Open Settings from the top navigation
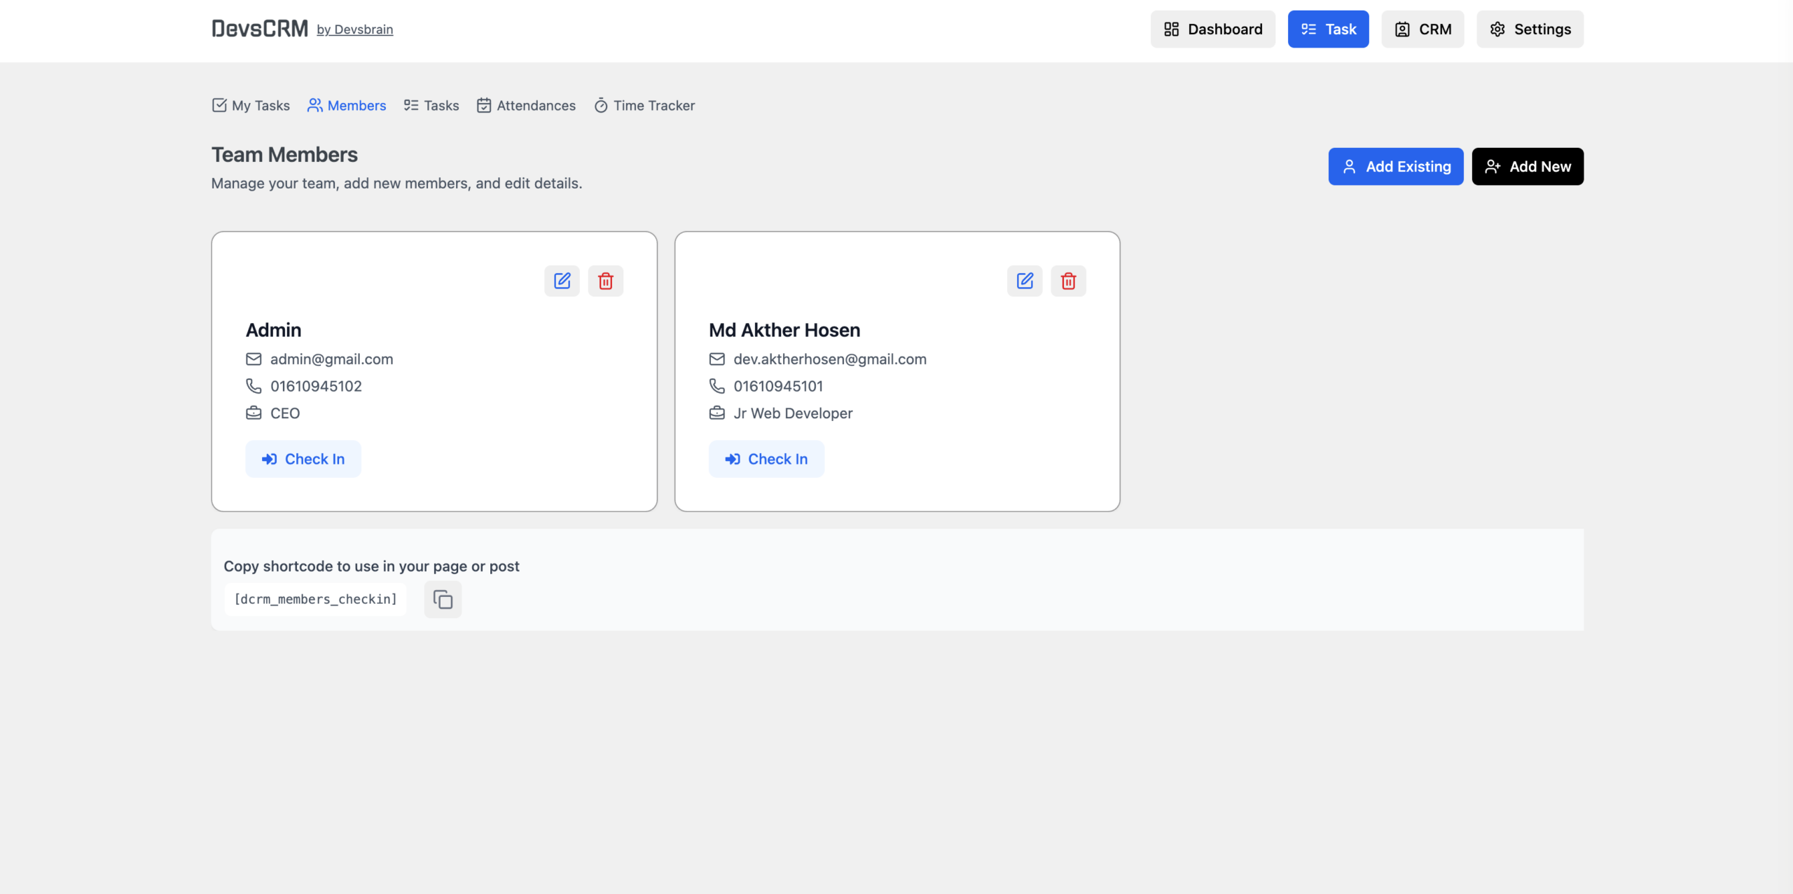1793x894 pixels. (x=1530, y=29)
